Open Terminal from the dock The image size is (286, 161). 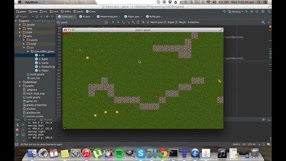pyautogui.click(x=173, y=153)
